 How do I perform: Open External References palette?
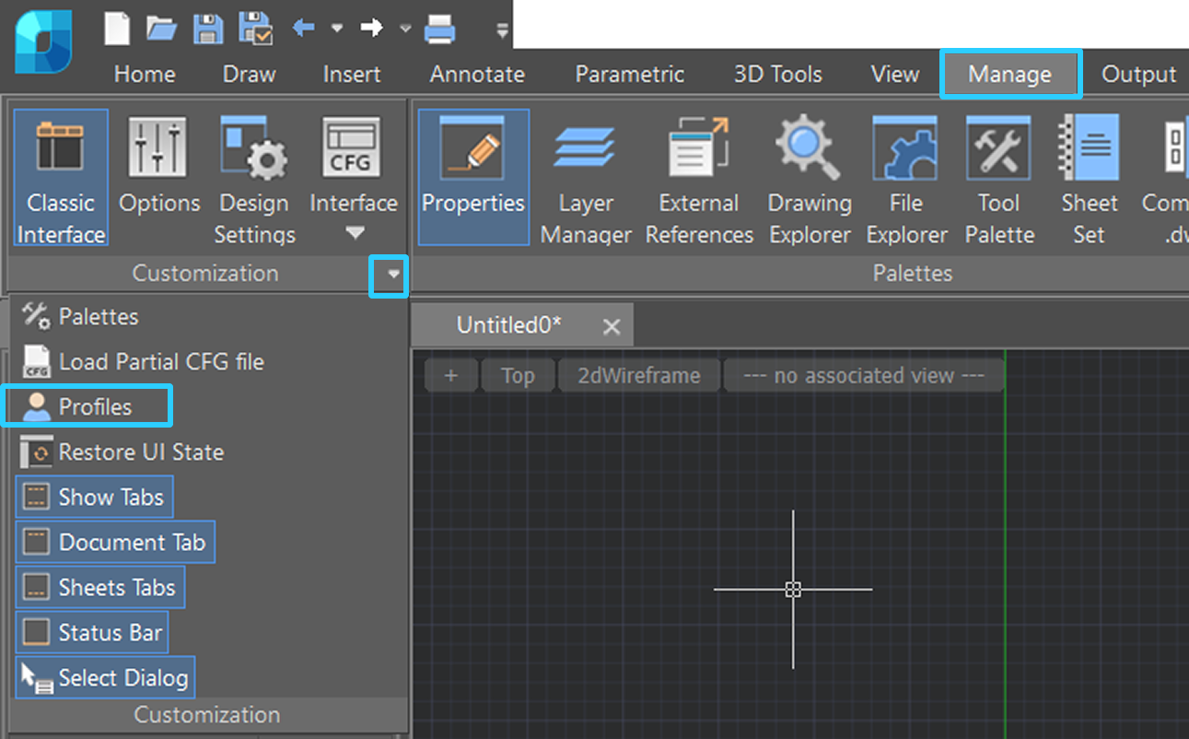pos(699,180)
